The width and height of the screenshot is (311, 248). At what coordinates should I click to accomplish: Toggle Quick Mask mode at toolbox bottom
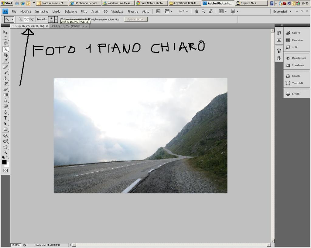pyautogui.click(x=5, y=170)
